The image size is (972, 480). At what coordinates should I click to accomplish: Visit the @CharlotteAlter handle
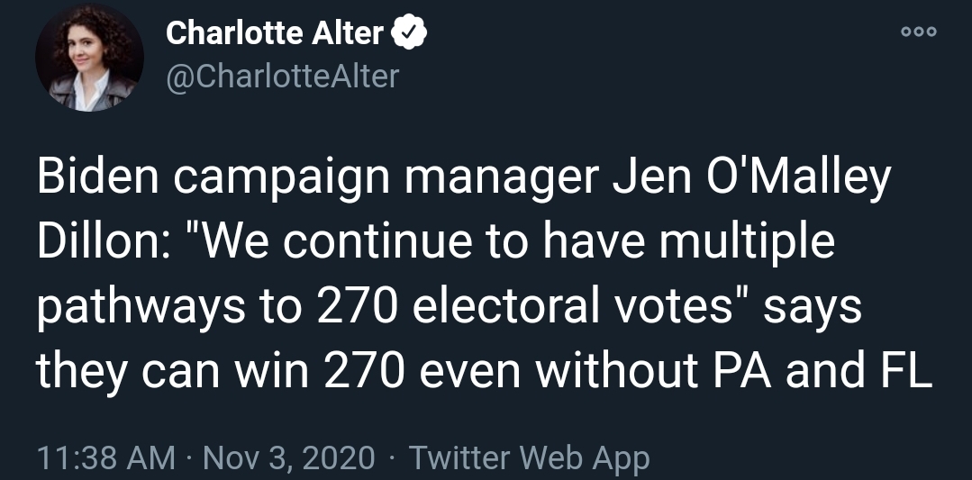point(282,77)
